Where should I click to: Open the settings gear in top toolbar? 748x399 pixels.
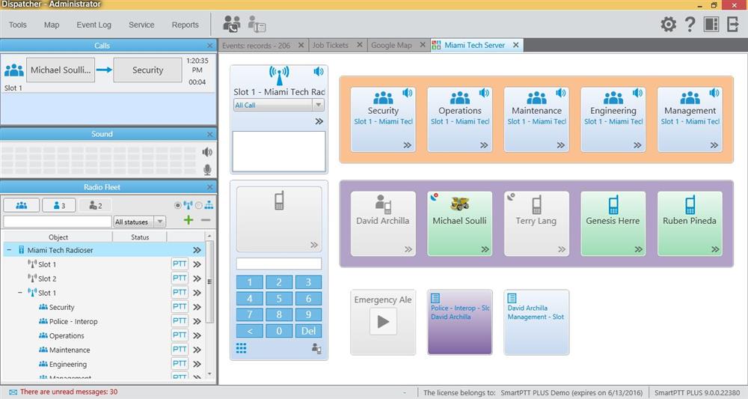(668, 25)
